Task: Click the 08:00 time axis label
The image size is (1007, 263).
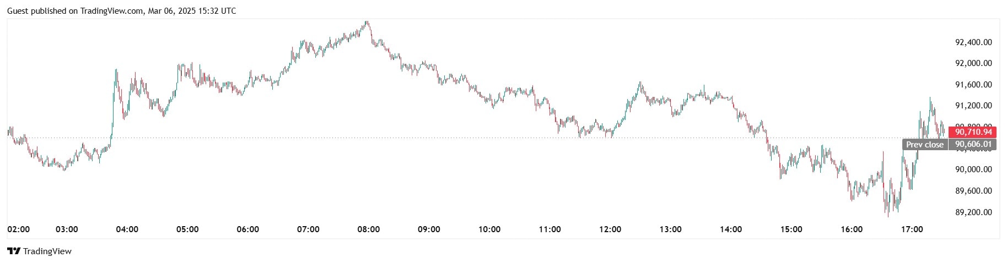Action: click(x=368, y=229)
